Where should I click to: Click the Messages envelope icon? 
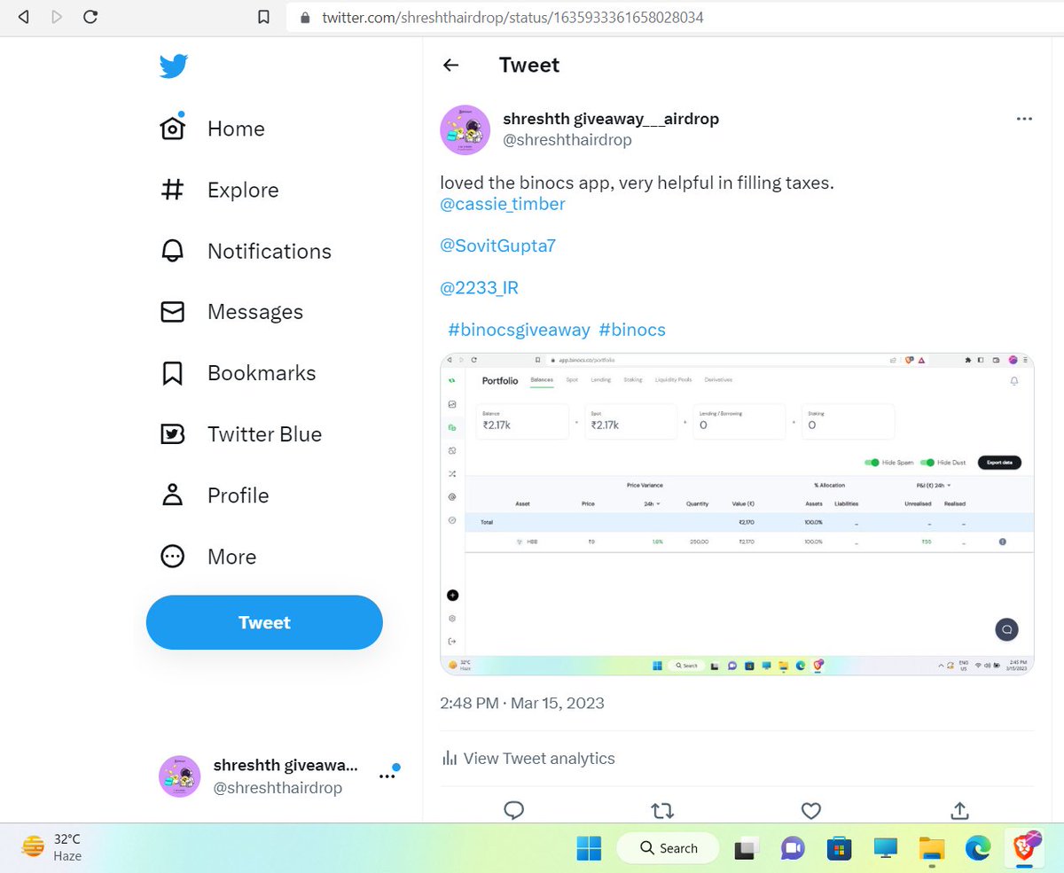click(x=172, y=312)
